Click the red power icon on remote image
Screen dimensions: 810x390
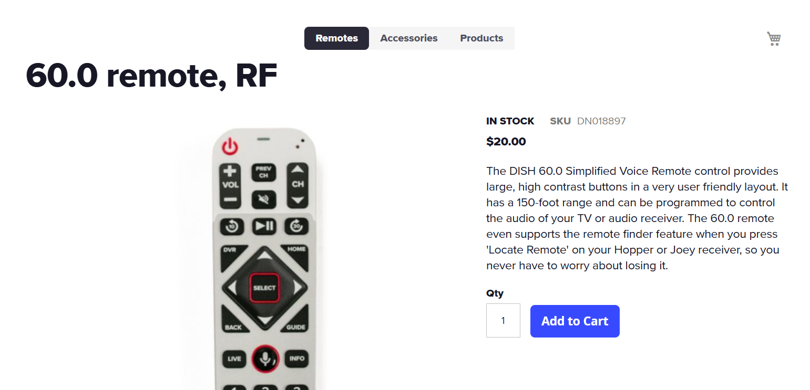(x=230, y=147)
